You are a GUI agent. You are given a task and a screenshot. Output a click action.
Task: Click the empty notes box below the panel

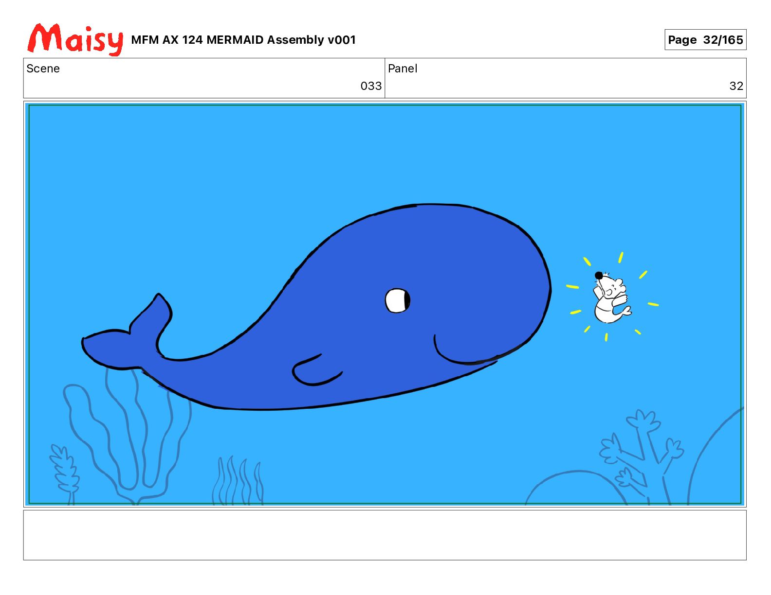[385, 535]
